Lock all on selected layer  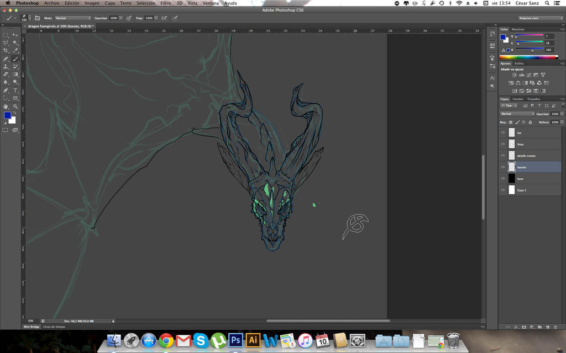coord(530,122)
